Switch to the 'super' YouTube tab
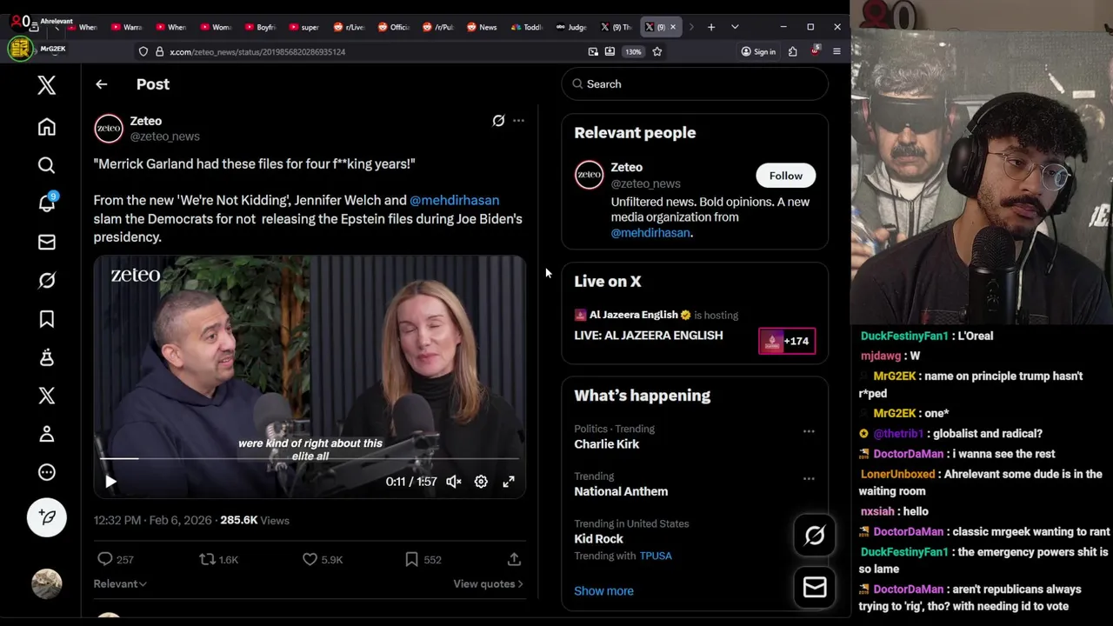This screenshot has width=1113, height=626. coord(304,27)
